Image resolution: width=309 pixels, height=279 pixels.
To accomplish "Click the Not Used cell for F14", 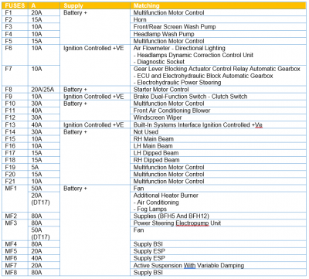I will 218,131.
